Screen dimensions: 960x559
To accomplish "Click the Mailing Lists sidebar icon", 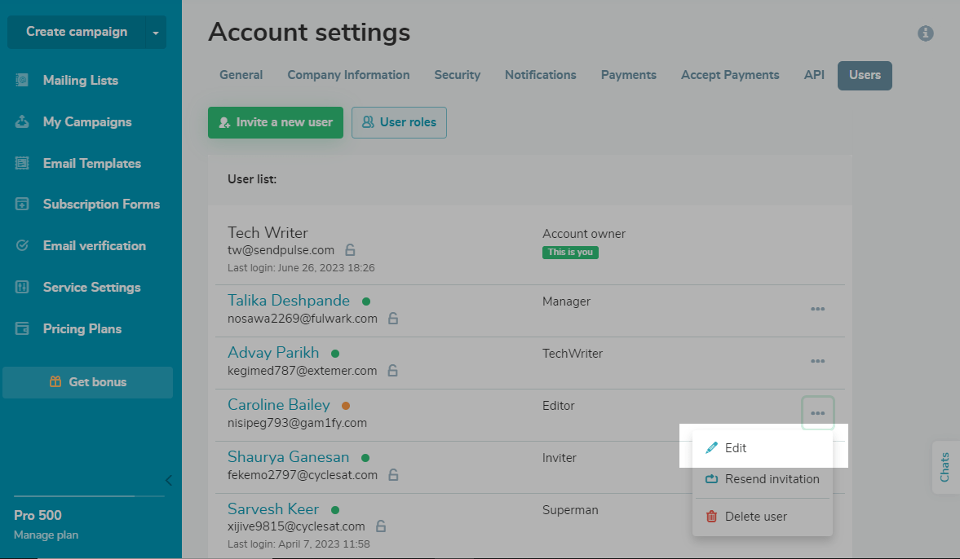I will pos(23,81).
